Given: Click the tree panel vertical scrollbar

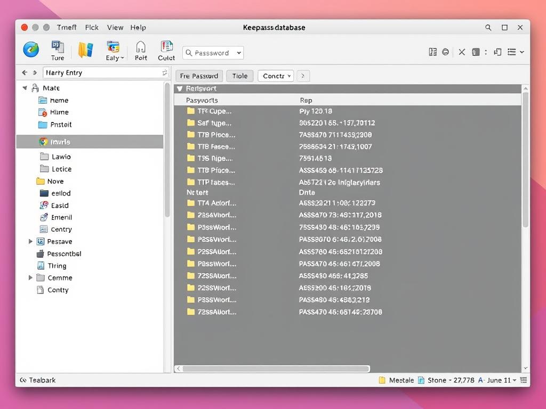Looking at the screenshot, I should 167,150.
